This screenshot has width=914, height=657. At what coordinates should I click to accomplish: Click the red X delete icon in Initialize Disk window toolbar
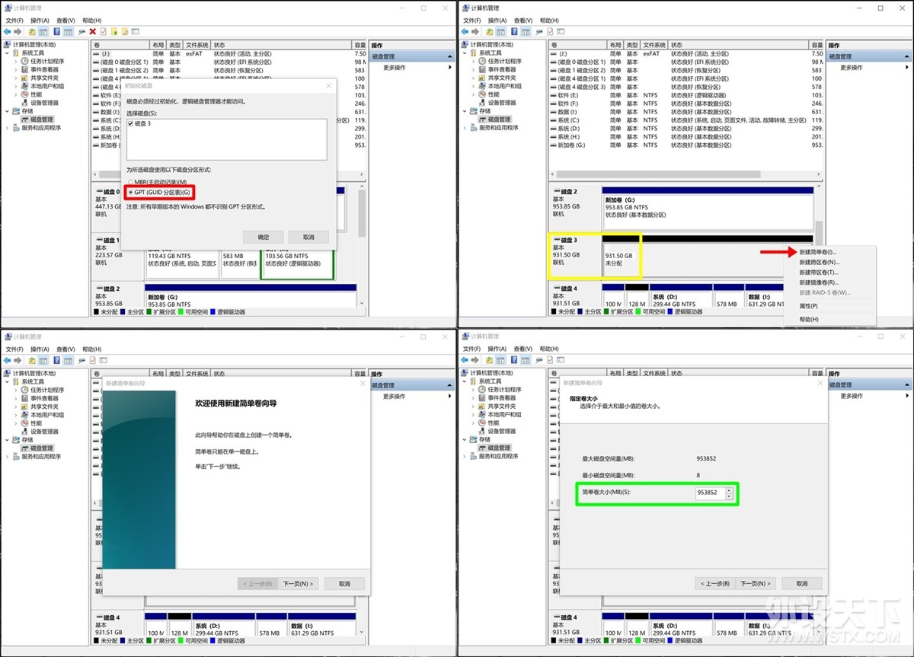92,32
